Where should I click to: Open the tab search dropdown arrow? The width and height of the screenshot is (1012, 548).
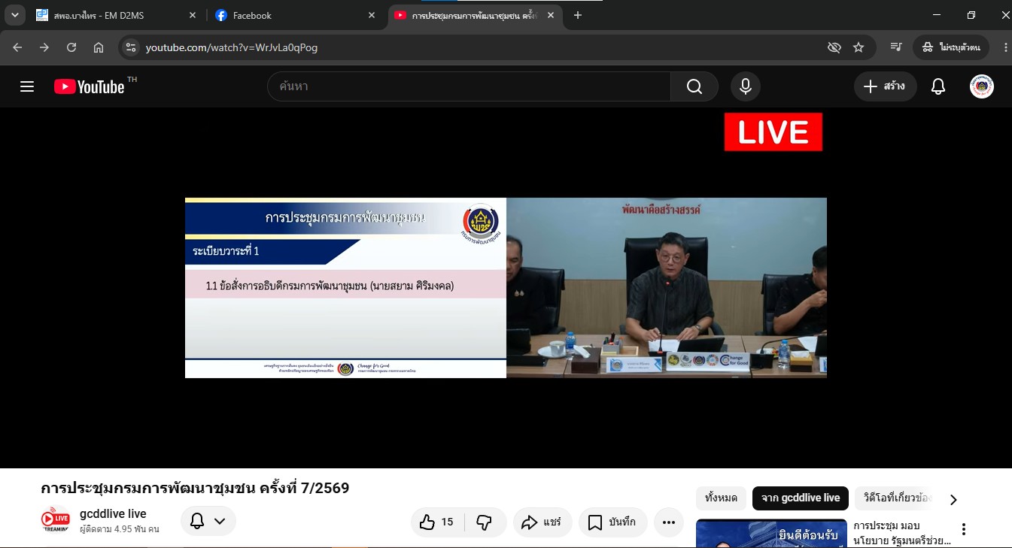pyautogui.click(x=14, y=15)
